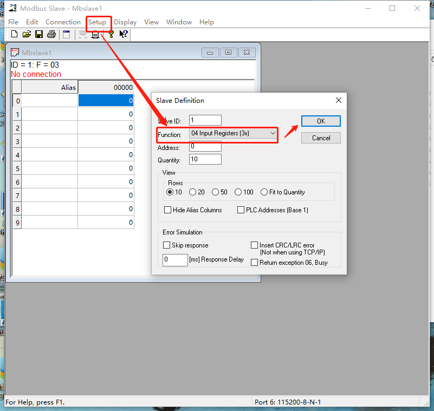
Task: Click the yellow question mark About icon
Action: point(111,35)
